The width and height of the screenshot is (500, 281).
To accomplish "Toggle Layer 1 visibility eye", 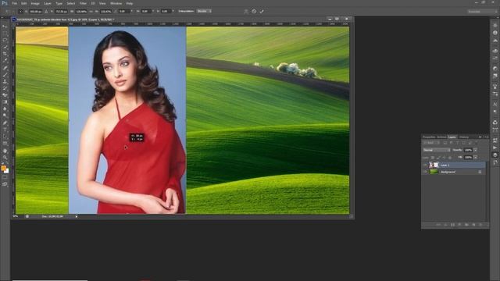I will tap(425, 165).
